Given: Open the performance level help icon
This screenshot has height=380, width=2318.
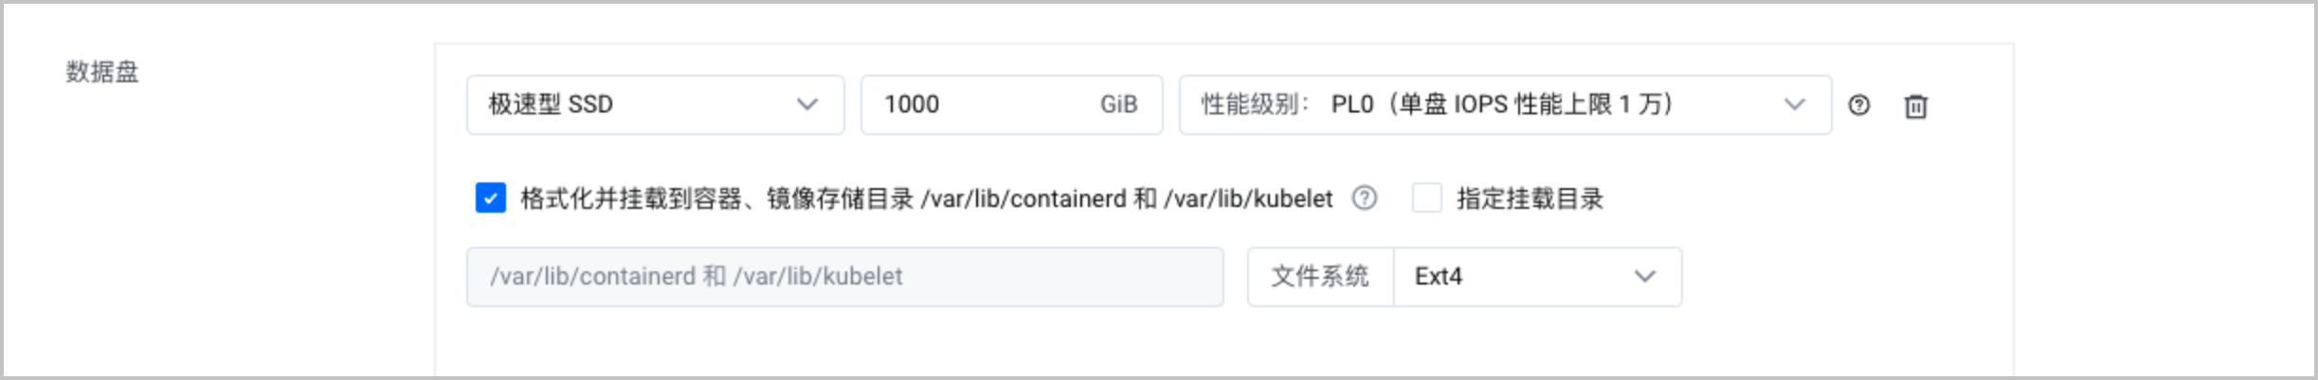Looking at the screenshot, I should tap(1858, 105).
